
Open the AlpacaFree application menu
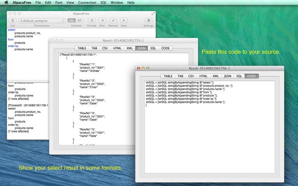click(22, 3)
